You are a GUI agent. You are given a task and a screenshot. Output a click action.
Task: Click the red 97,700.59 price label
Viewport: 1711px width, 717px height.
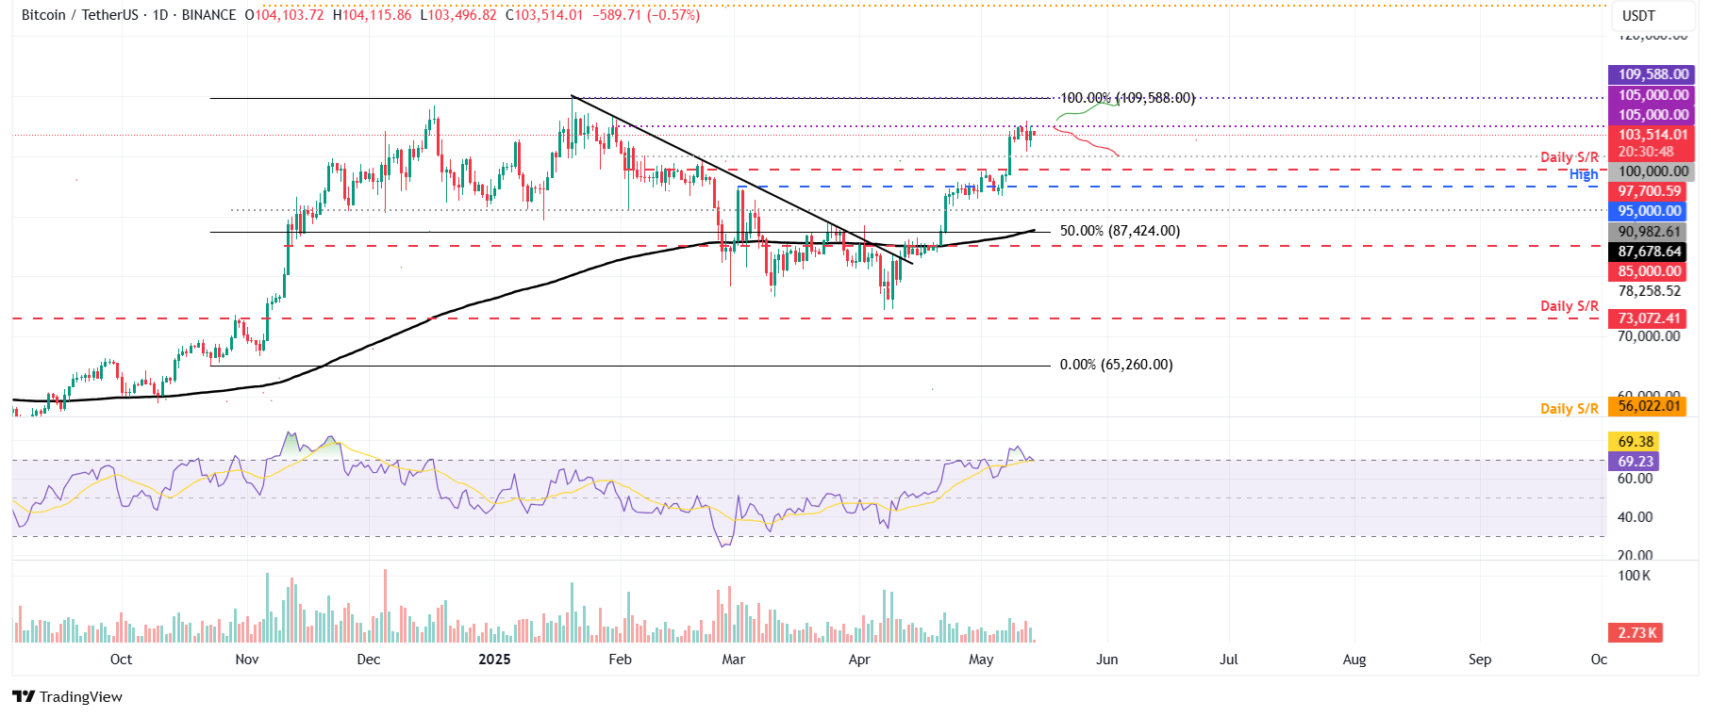pyautogui.click(x=1649, y=191)
